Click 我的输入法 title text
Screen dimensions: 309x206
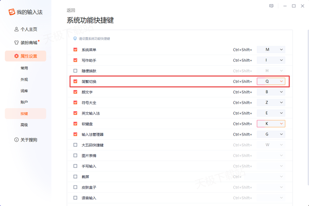coord(29,12)
